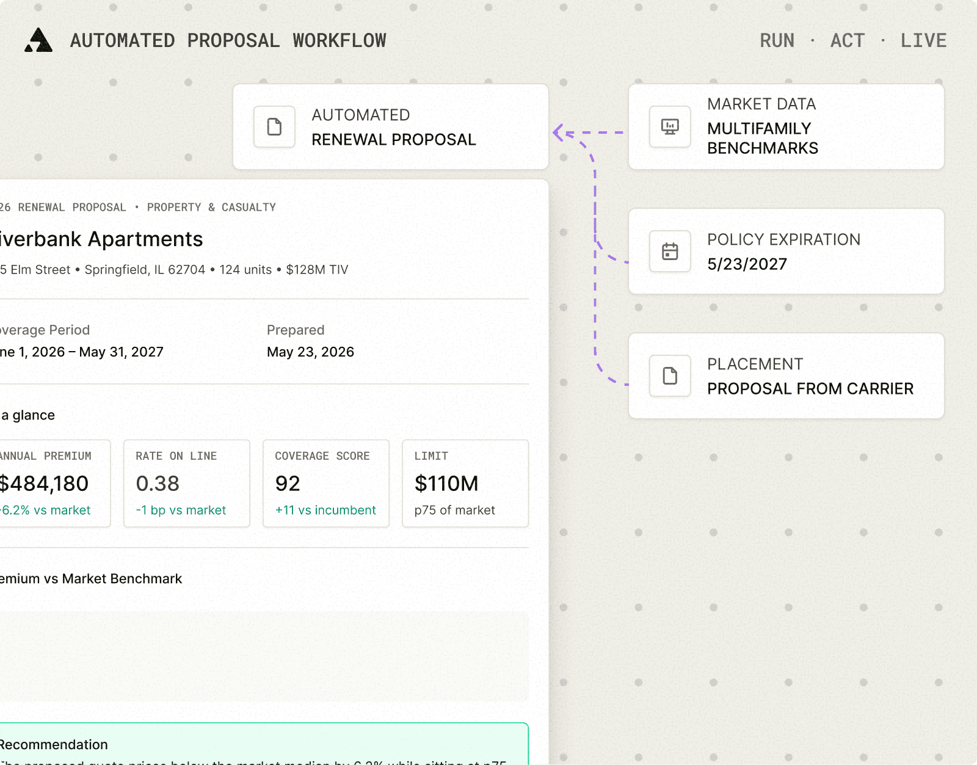Image resolution: width=977 pixels, height=765 pixels.
Task: Open the Multifamily Benchmarks market data card
Action: (x=786, y=127)
